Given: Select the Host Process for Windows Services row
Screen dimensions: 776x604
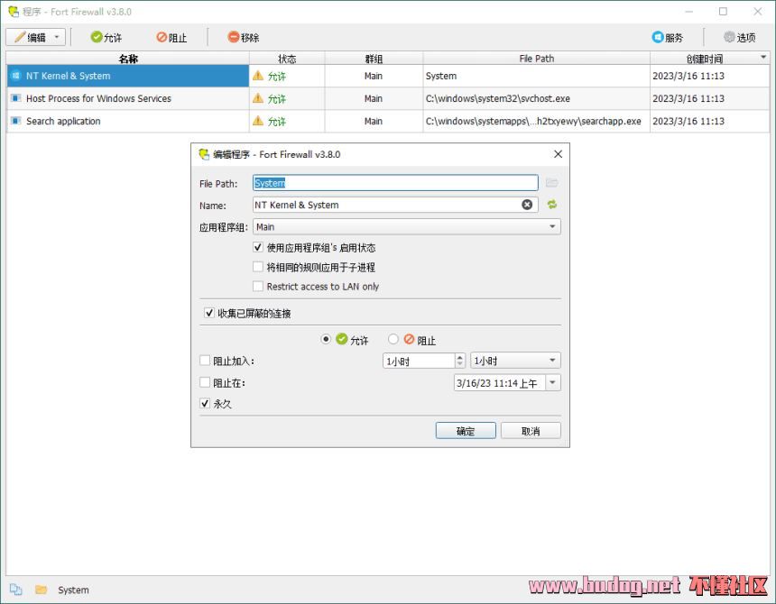Looking at the screenshot, I should pos(388,98).
